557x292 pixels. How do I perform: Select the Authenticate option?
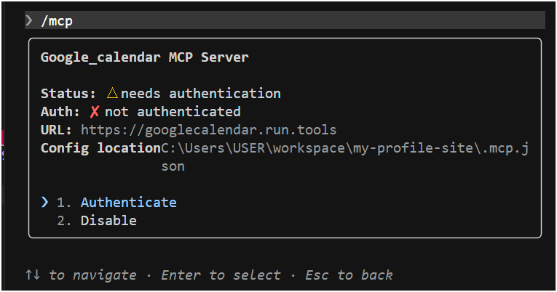coord(128,202)
